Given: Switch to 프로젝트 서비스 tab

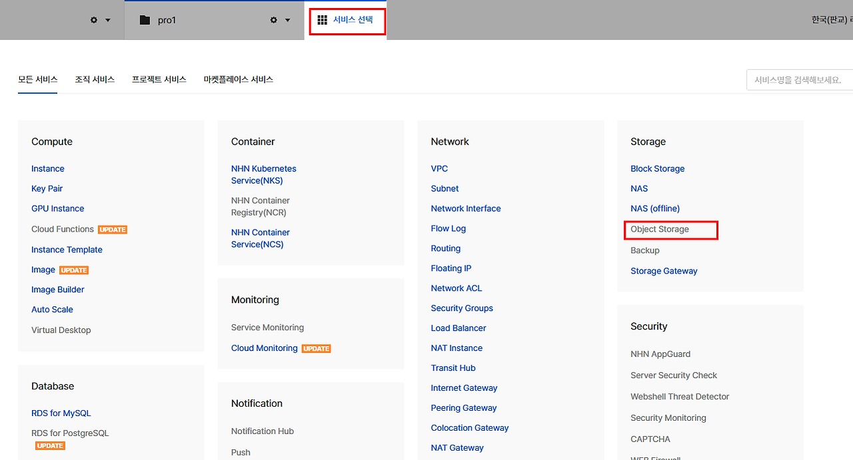Looking at the screenshot, I should coord(159,79).
